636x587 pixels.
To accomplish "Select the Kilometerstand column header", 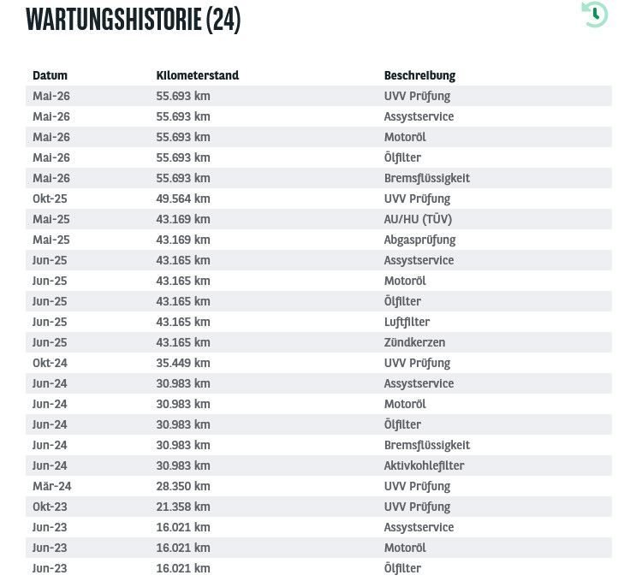I will click(198, 75).
